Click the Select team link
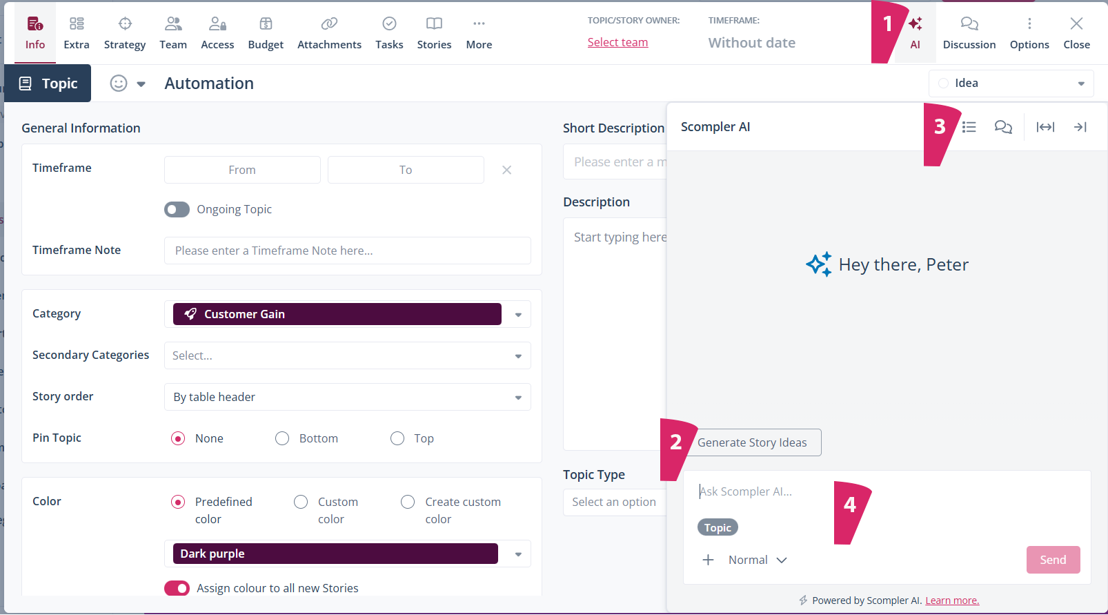This screenshot has width=1108, height=615. point(617,42)
